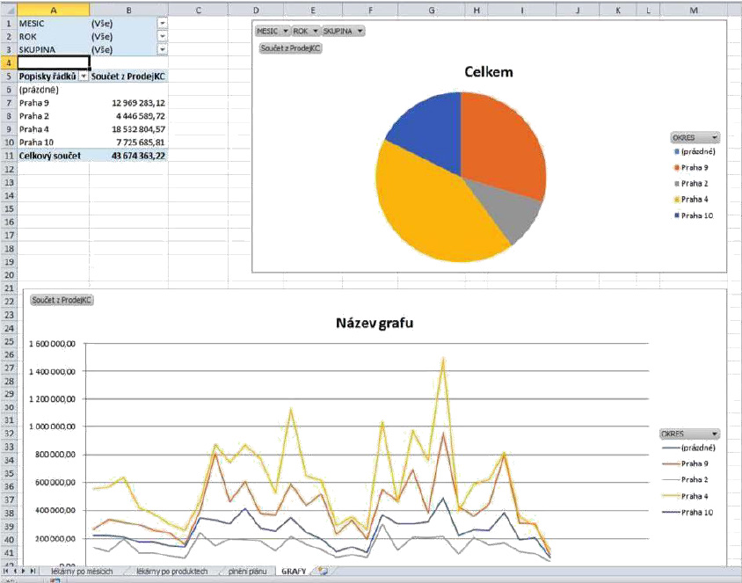Select cell with Celkový součet total value

(128, 156)
